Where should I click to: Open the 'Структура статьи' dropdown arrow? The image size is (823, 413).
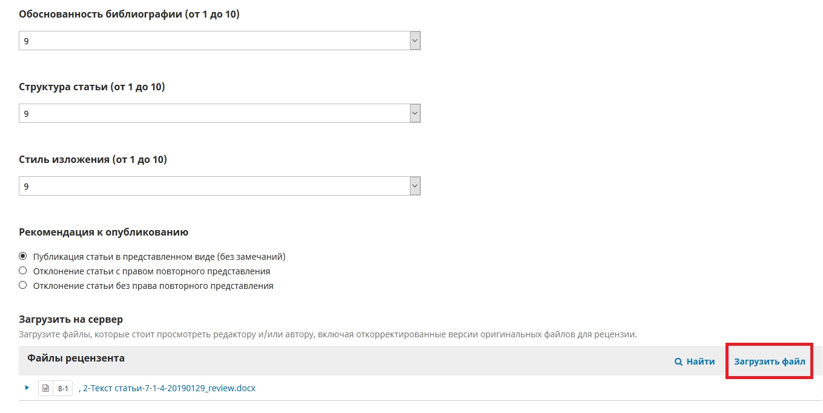tap(415, 113)
